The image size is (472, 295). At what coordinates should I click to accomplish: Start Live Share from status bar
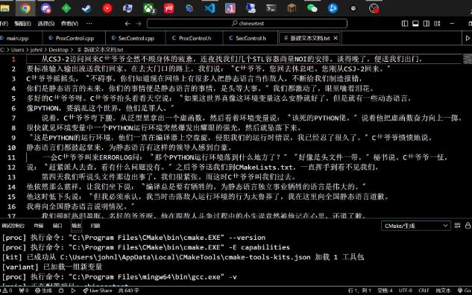[x=97, y=291]
